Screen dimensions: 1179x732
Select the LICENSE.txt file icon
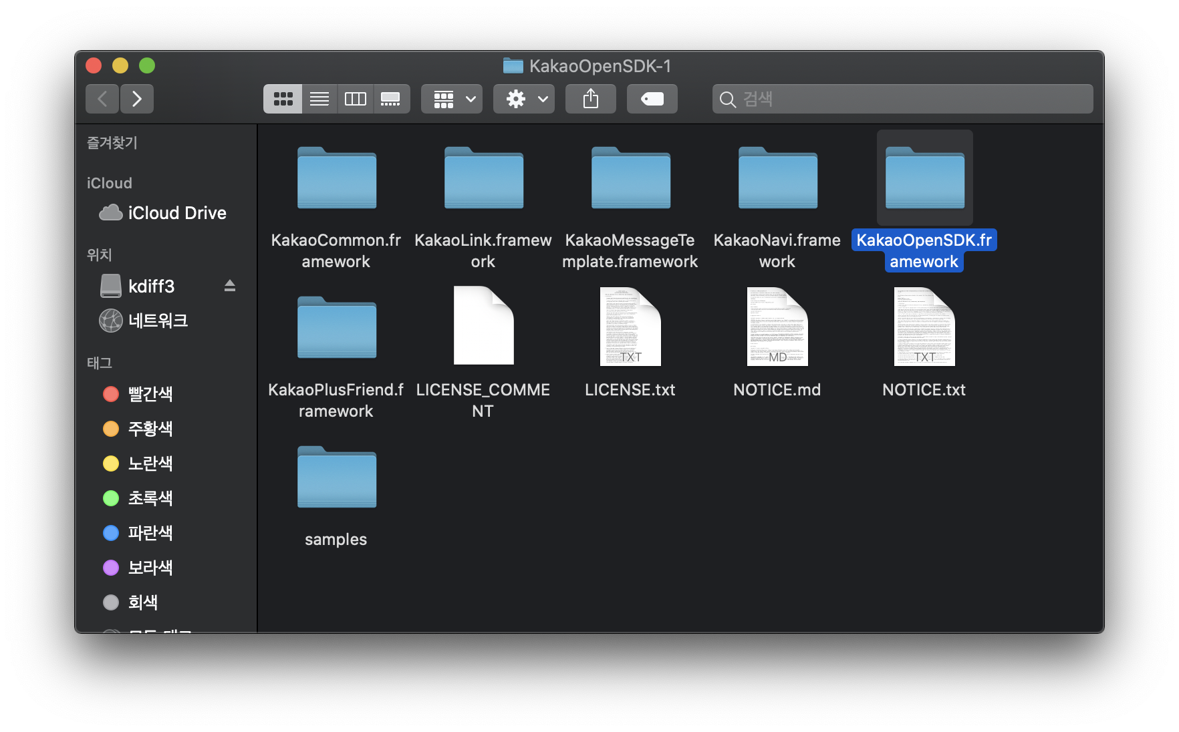click(631, 326)
